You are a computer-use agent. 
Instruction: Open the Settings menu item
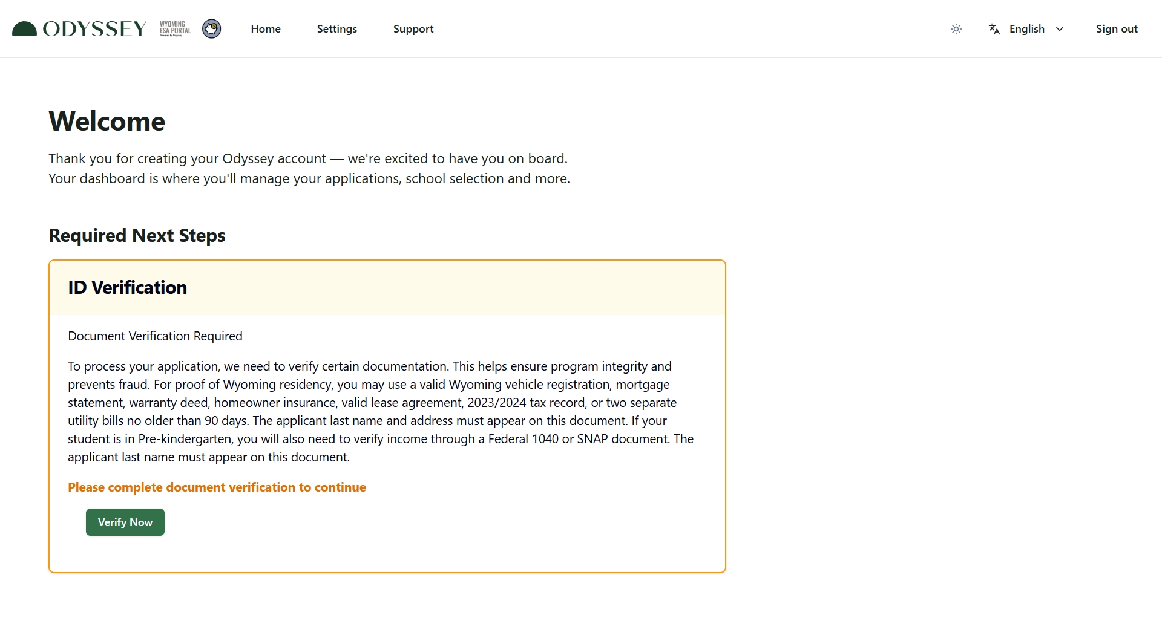point(337,29)
